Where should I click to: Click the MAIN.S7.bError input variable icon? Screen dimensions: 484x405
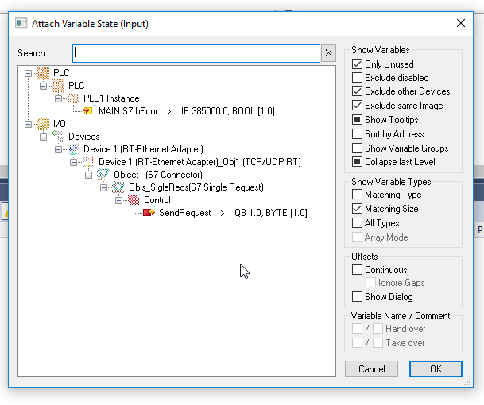coord(87,111)
